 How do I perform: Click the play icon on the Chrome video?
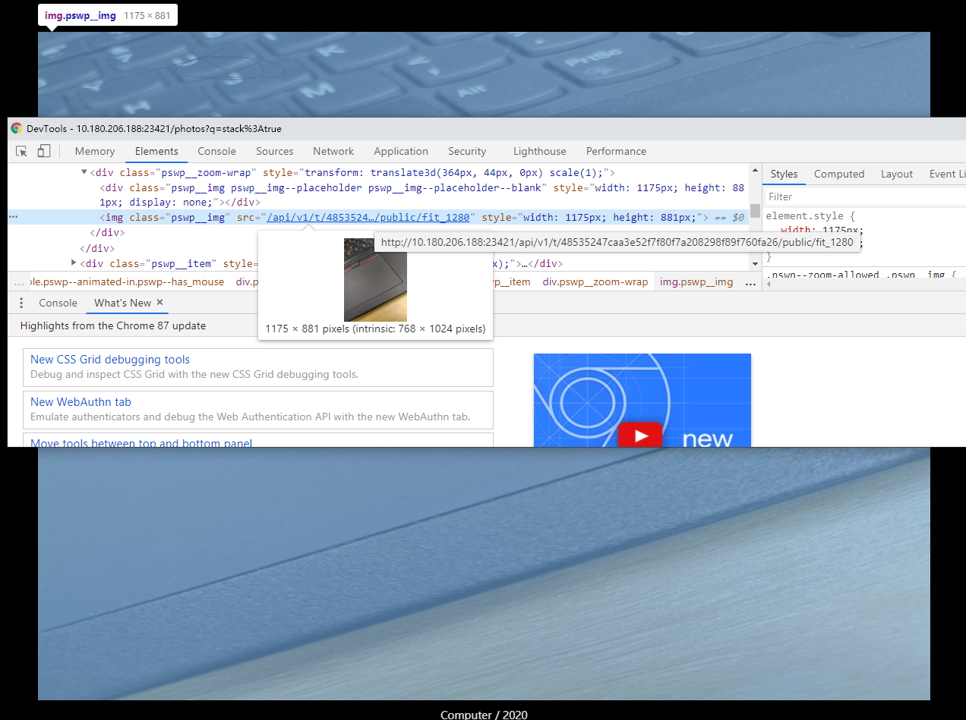tap(642, 435)
